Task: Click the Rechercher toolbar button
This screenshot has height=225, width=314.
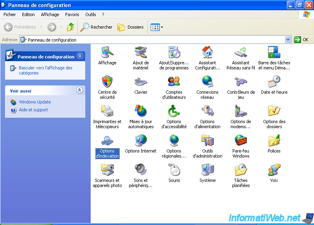Action: [x=96, y=27]
